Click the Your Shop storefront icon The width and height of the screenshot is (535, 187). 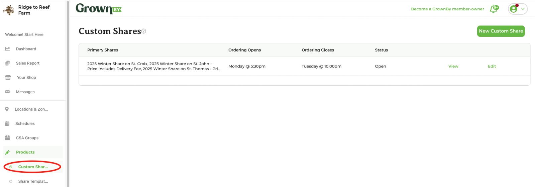coord(8,78)
